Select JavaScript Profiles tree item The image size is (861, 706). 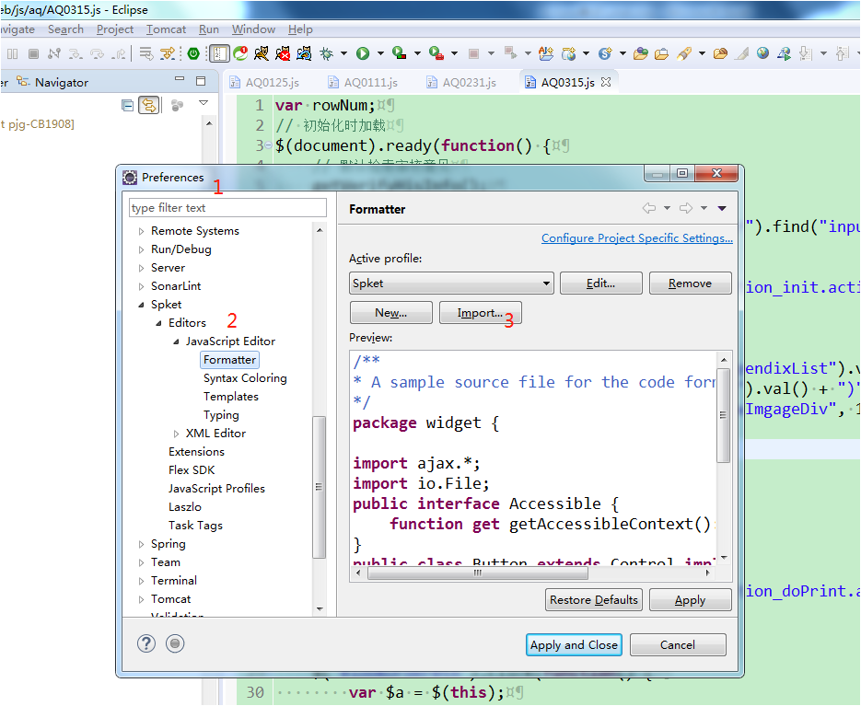216,489
